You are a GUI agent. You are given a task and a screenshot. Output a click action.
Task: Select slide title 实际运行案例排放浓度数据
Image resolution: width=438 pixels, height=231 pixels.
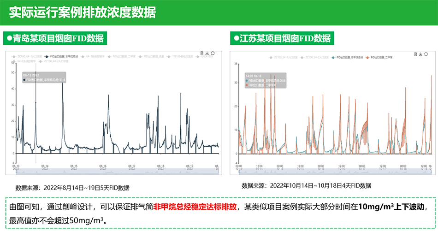point(83,12)
